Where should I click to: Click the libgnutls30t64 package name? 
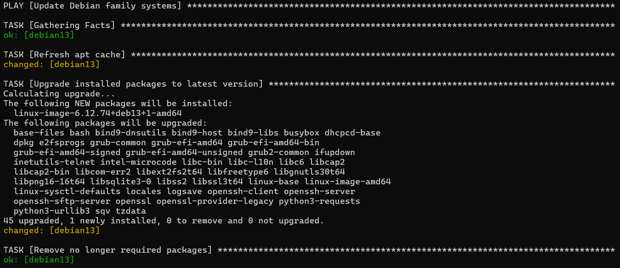tap(309, 172)
